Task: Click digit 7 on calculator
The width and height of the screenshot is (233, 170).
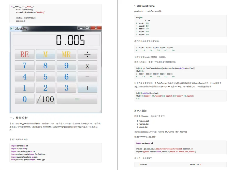Action: [x=24, y=65]
